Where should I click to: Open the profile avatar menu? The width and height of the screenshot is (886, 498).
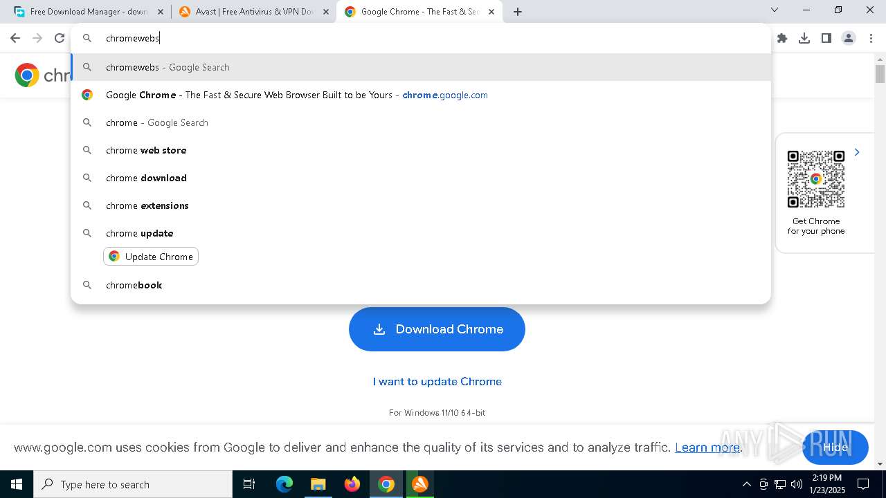coord(849,39)
